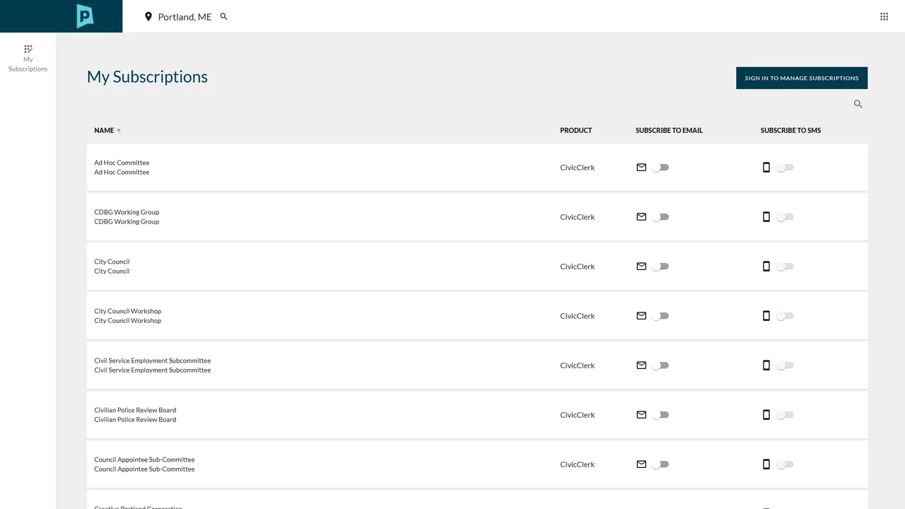Click envelope icon in CDBG Working Group row
The height and width of the screenshot is (509, 905).
641,217
